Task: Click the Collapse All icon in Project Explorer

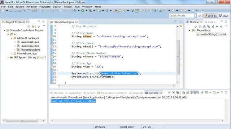Action: tap(29, 27)
